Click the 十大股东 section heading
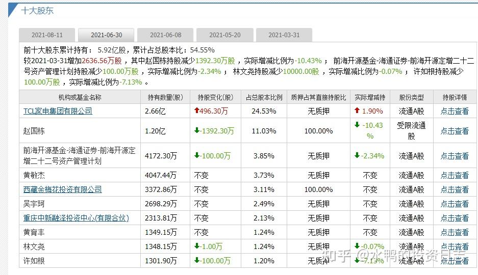 point(37,11)
